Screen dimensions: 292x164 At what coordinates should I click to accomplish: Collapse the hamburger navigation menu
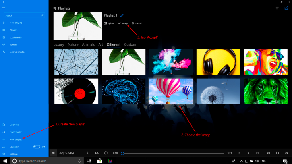(4, 8)
